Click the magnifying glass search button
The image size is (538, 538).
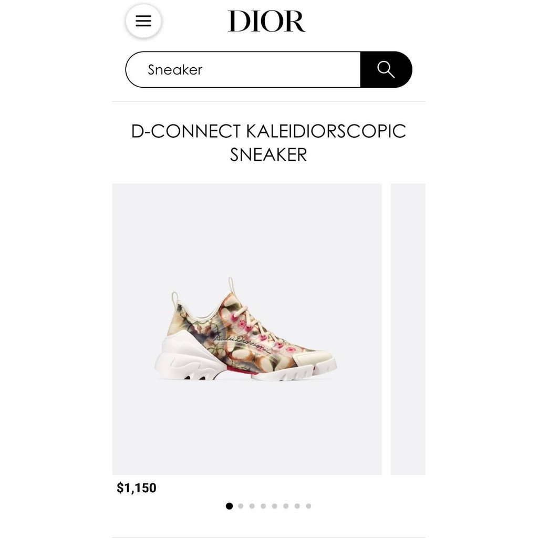coord(386,70)
